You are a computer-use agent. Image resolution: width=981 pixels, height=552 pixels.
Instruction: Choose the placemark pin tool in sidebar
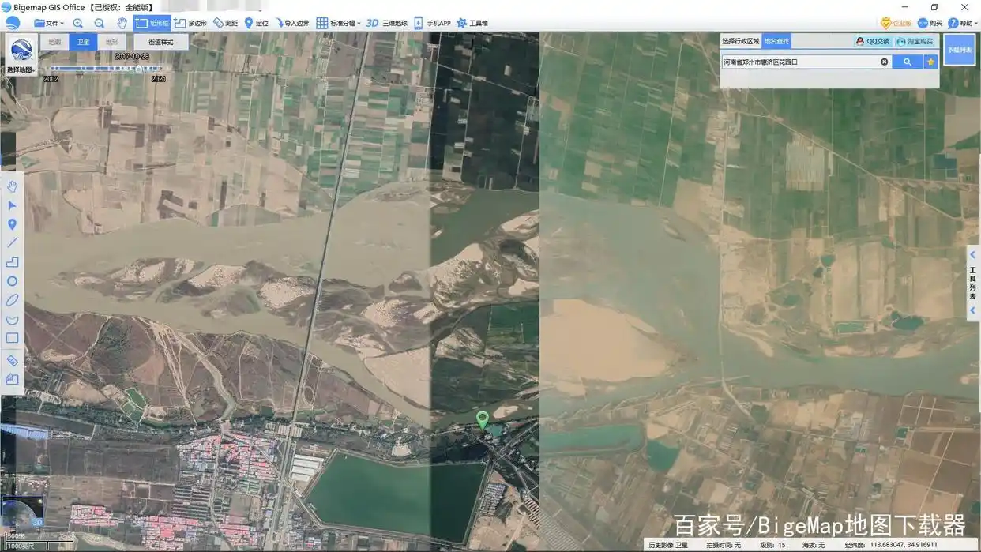tap(12, 224)
